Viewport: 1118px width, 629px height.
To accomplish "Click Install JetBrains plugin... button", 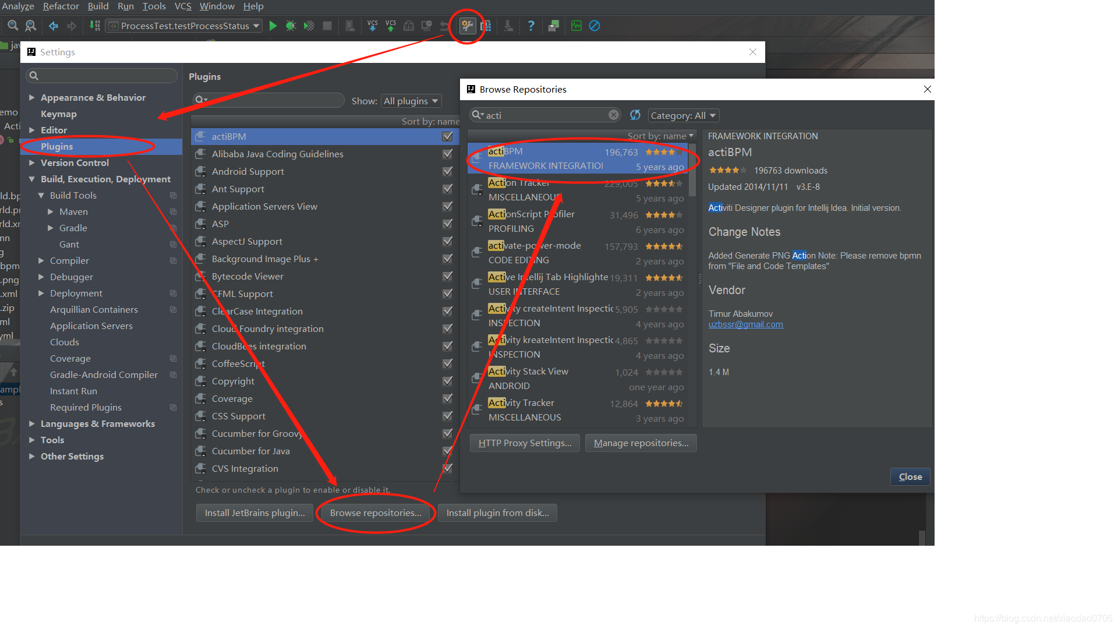I will [254, 513].
